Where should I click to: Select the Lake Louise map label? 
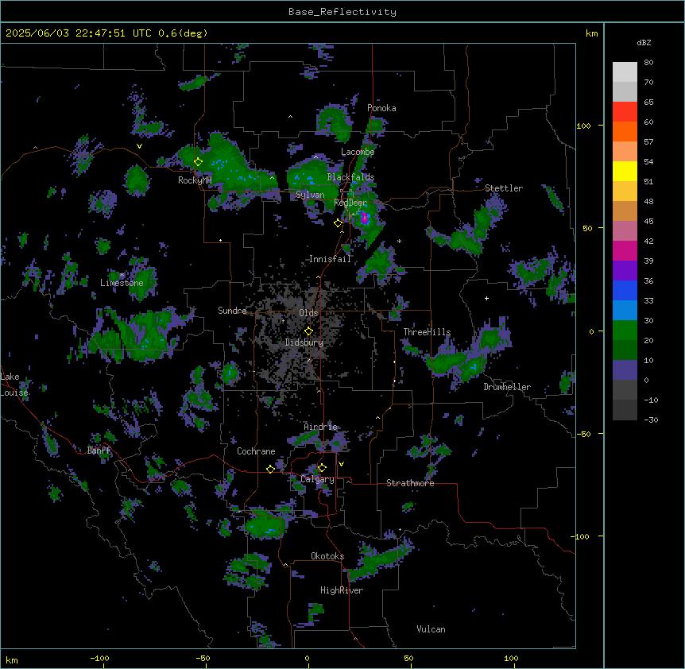pos(14,385)
